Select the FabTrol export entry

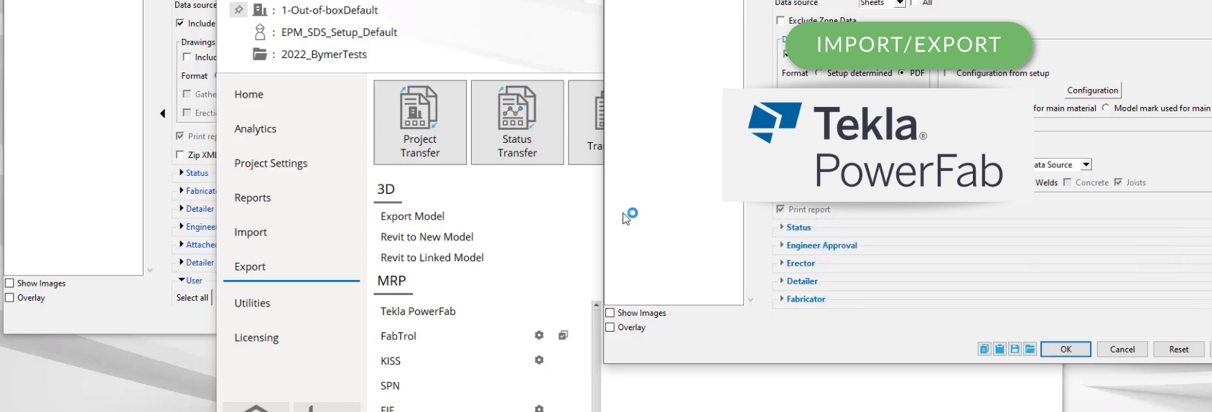(398, 336)
